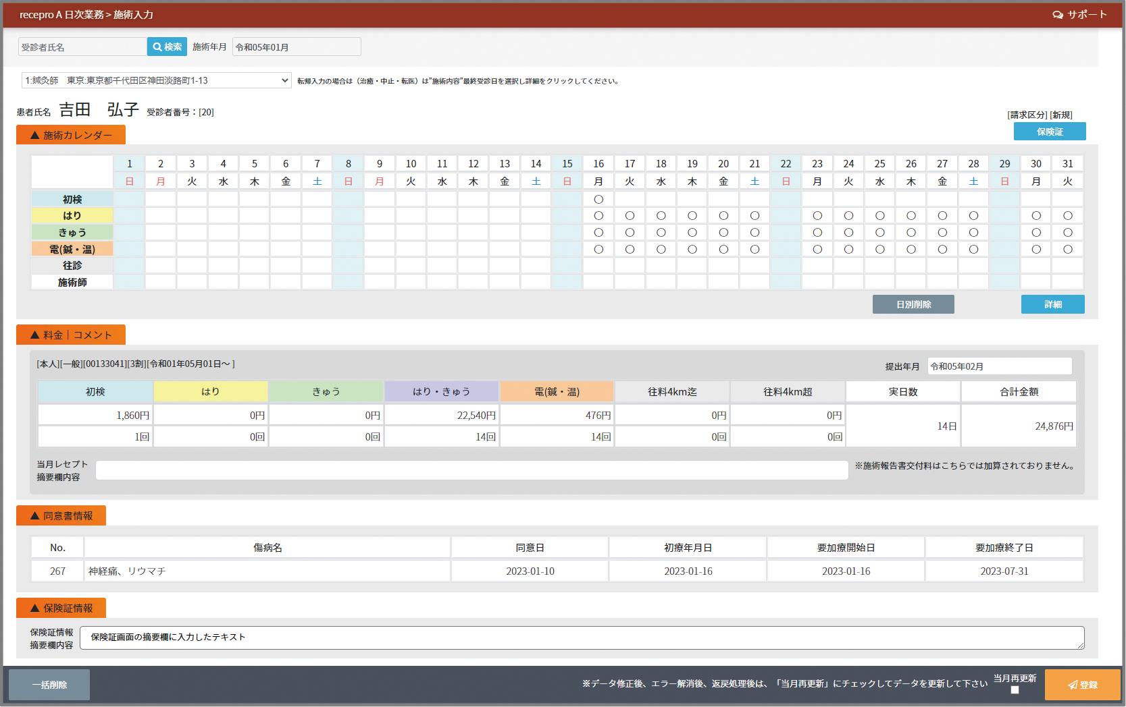The image size is (1126, 707).
Task: Collapse the 保険証情報 section
Action: (61, 608)
